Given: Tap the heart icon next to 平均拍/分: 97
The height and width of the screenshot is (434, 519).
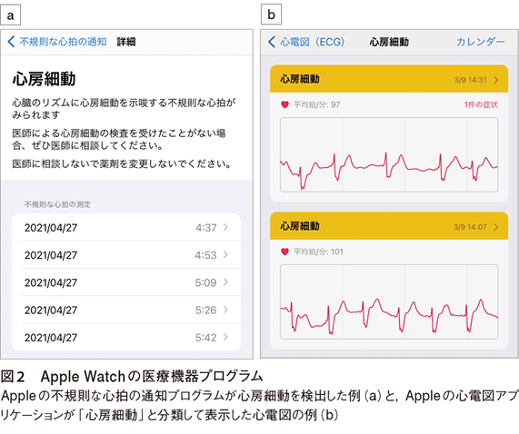Looking at the screenshot, I should 284,104.
